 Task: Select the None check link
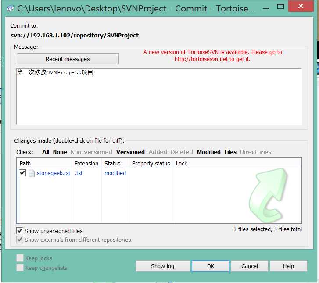click(60, 152)
